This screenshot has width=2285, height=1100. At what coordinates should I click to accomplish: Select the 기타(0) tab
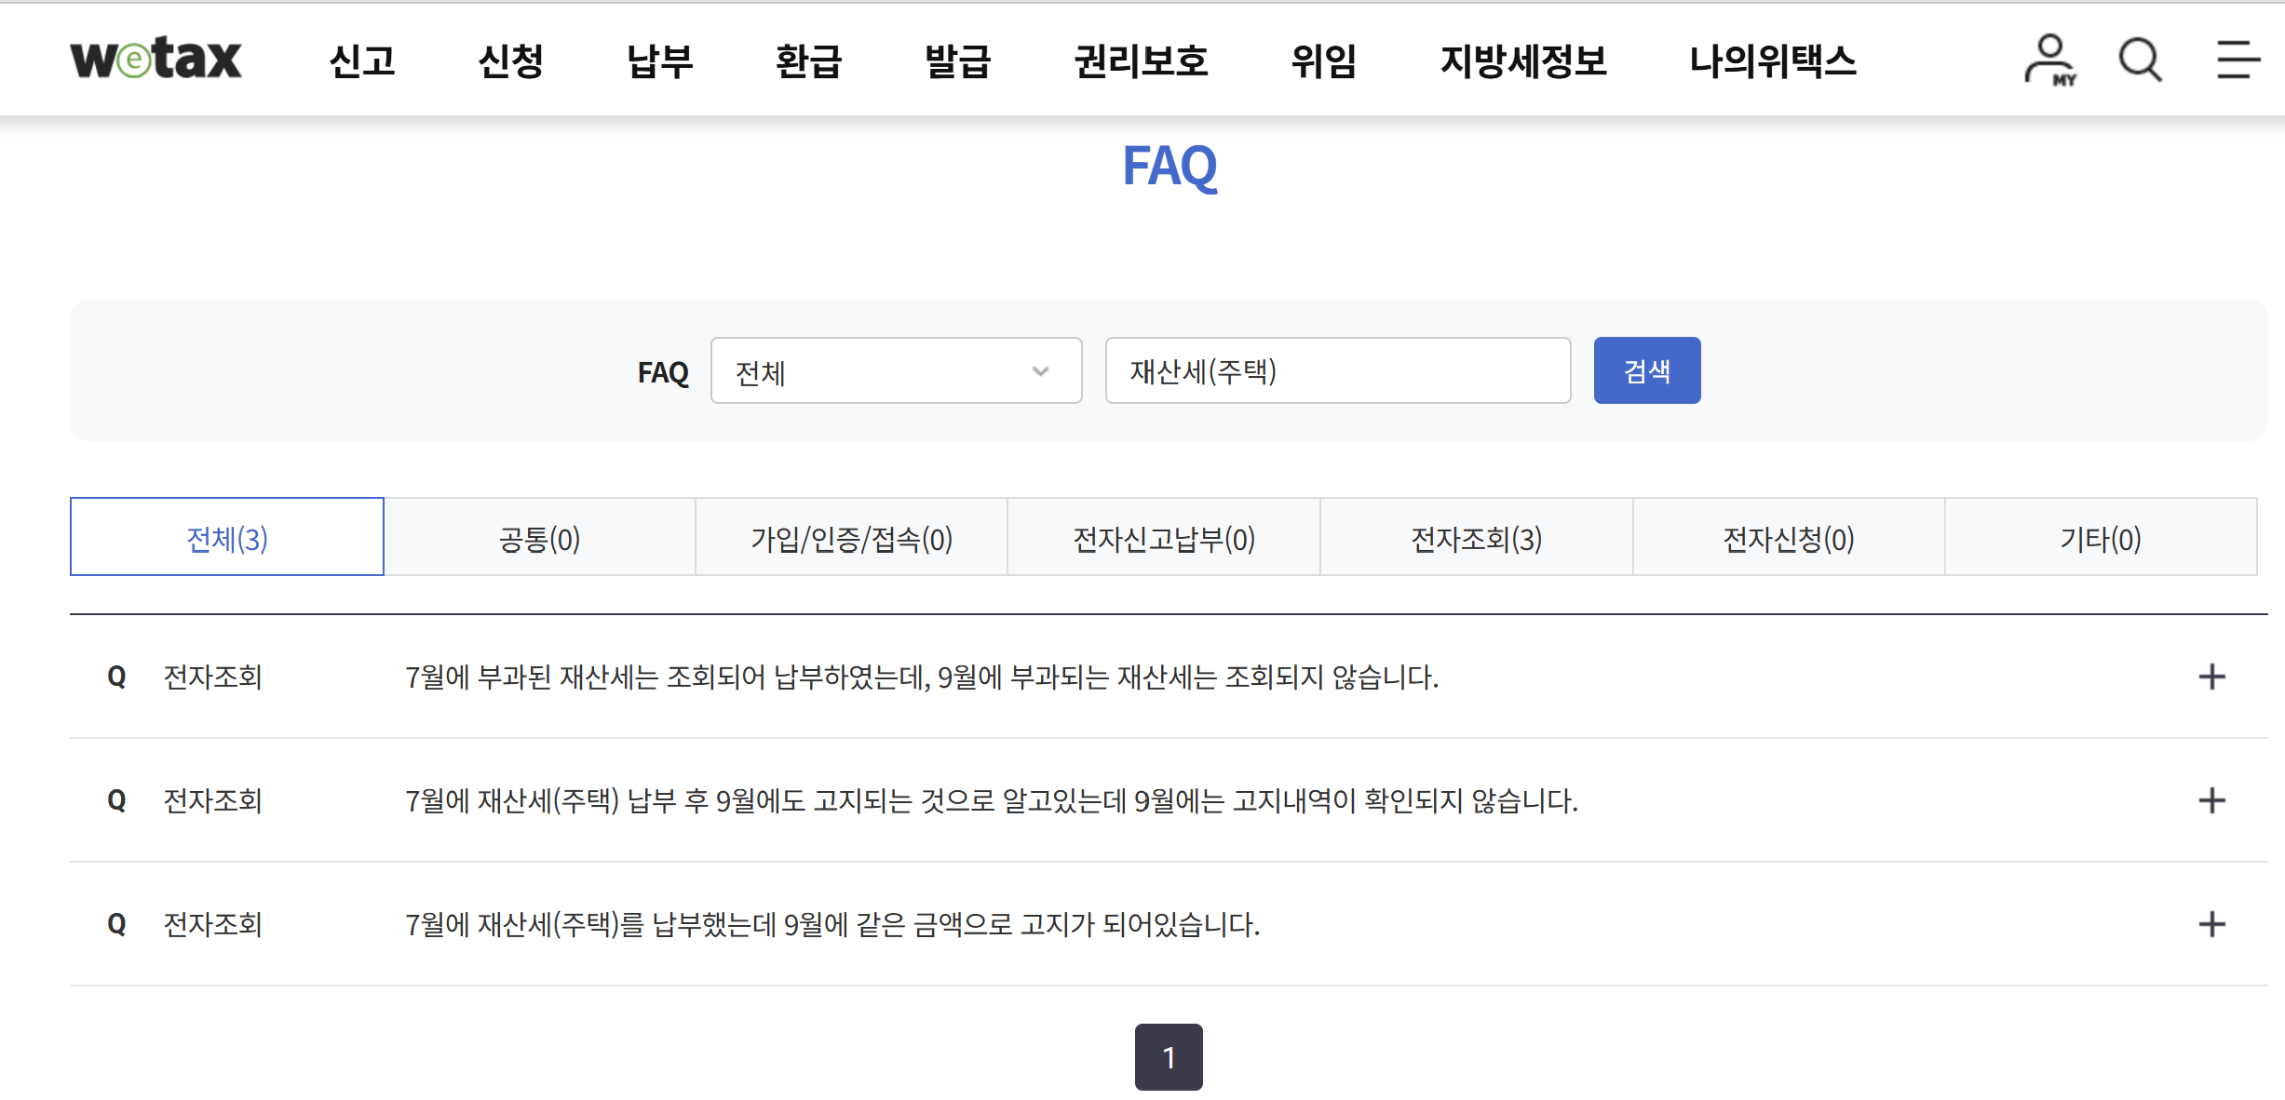2100,538
